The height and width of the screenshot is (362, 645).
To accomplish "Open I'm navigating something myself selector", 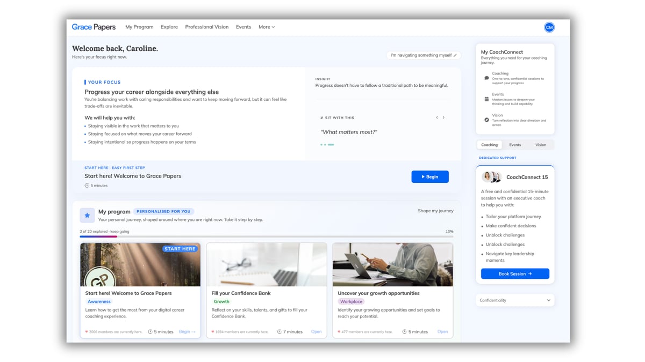I will point(424,55).
